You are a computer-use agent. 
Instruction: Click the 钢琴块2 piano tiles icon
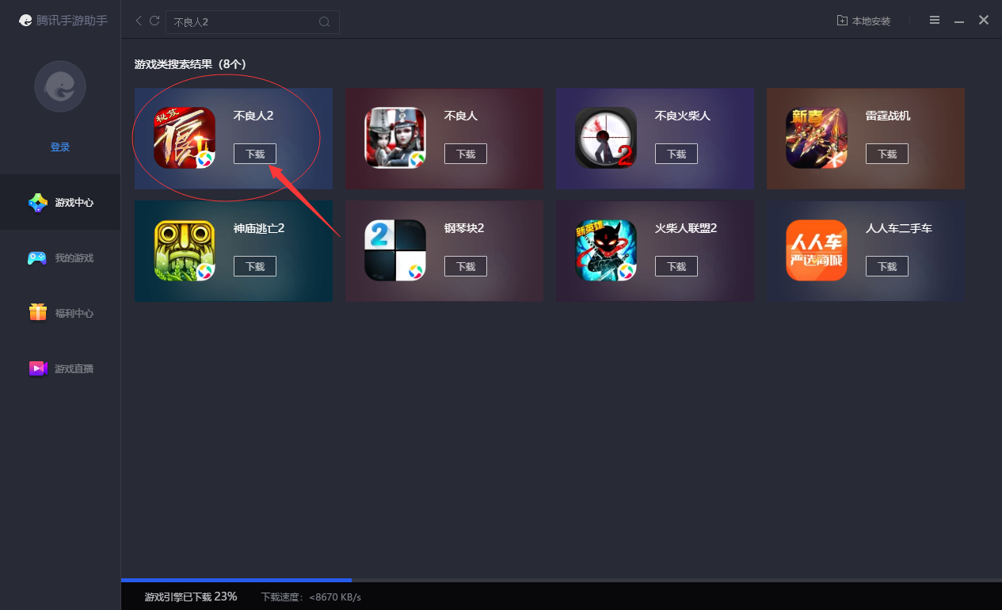(395, 250)
